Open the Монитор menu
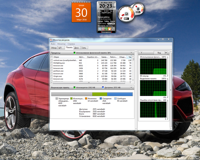The height and width of the screenshot is (160, 200). (x=61, y=44)
